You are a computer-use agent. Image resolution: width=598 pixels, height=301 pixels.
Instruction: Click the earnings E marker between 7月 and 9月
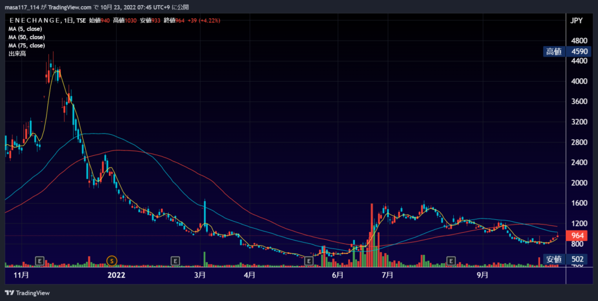click(x=451, y=261)
